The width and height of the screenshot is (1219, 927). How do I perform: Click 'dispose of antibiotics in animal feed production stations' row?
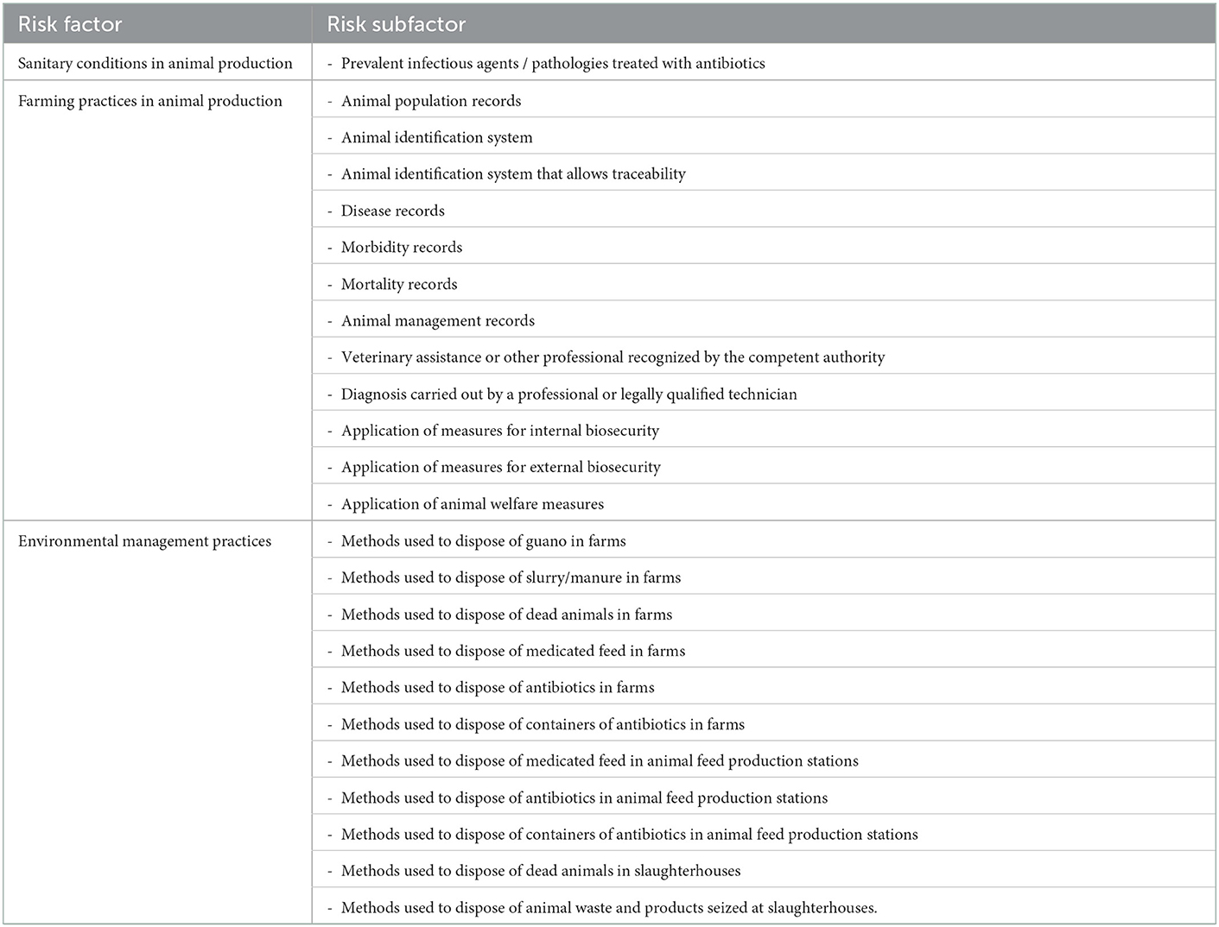pyautogui.click(x=764, y=797)
